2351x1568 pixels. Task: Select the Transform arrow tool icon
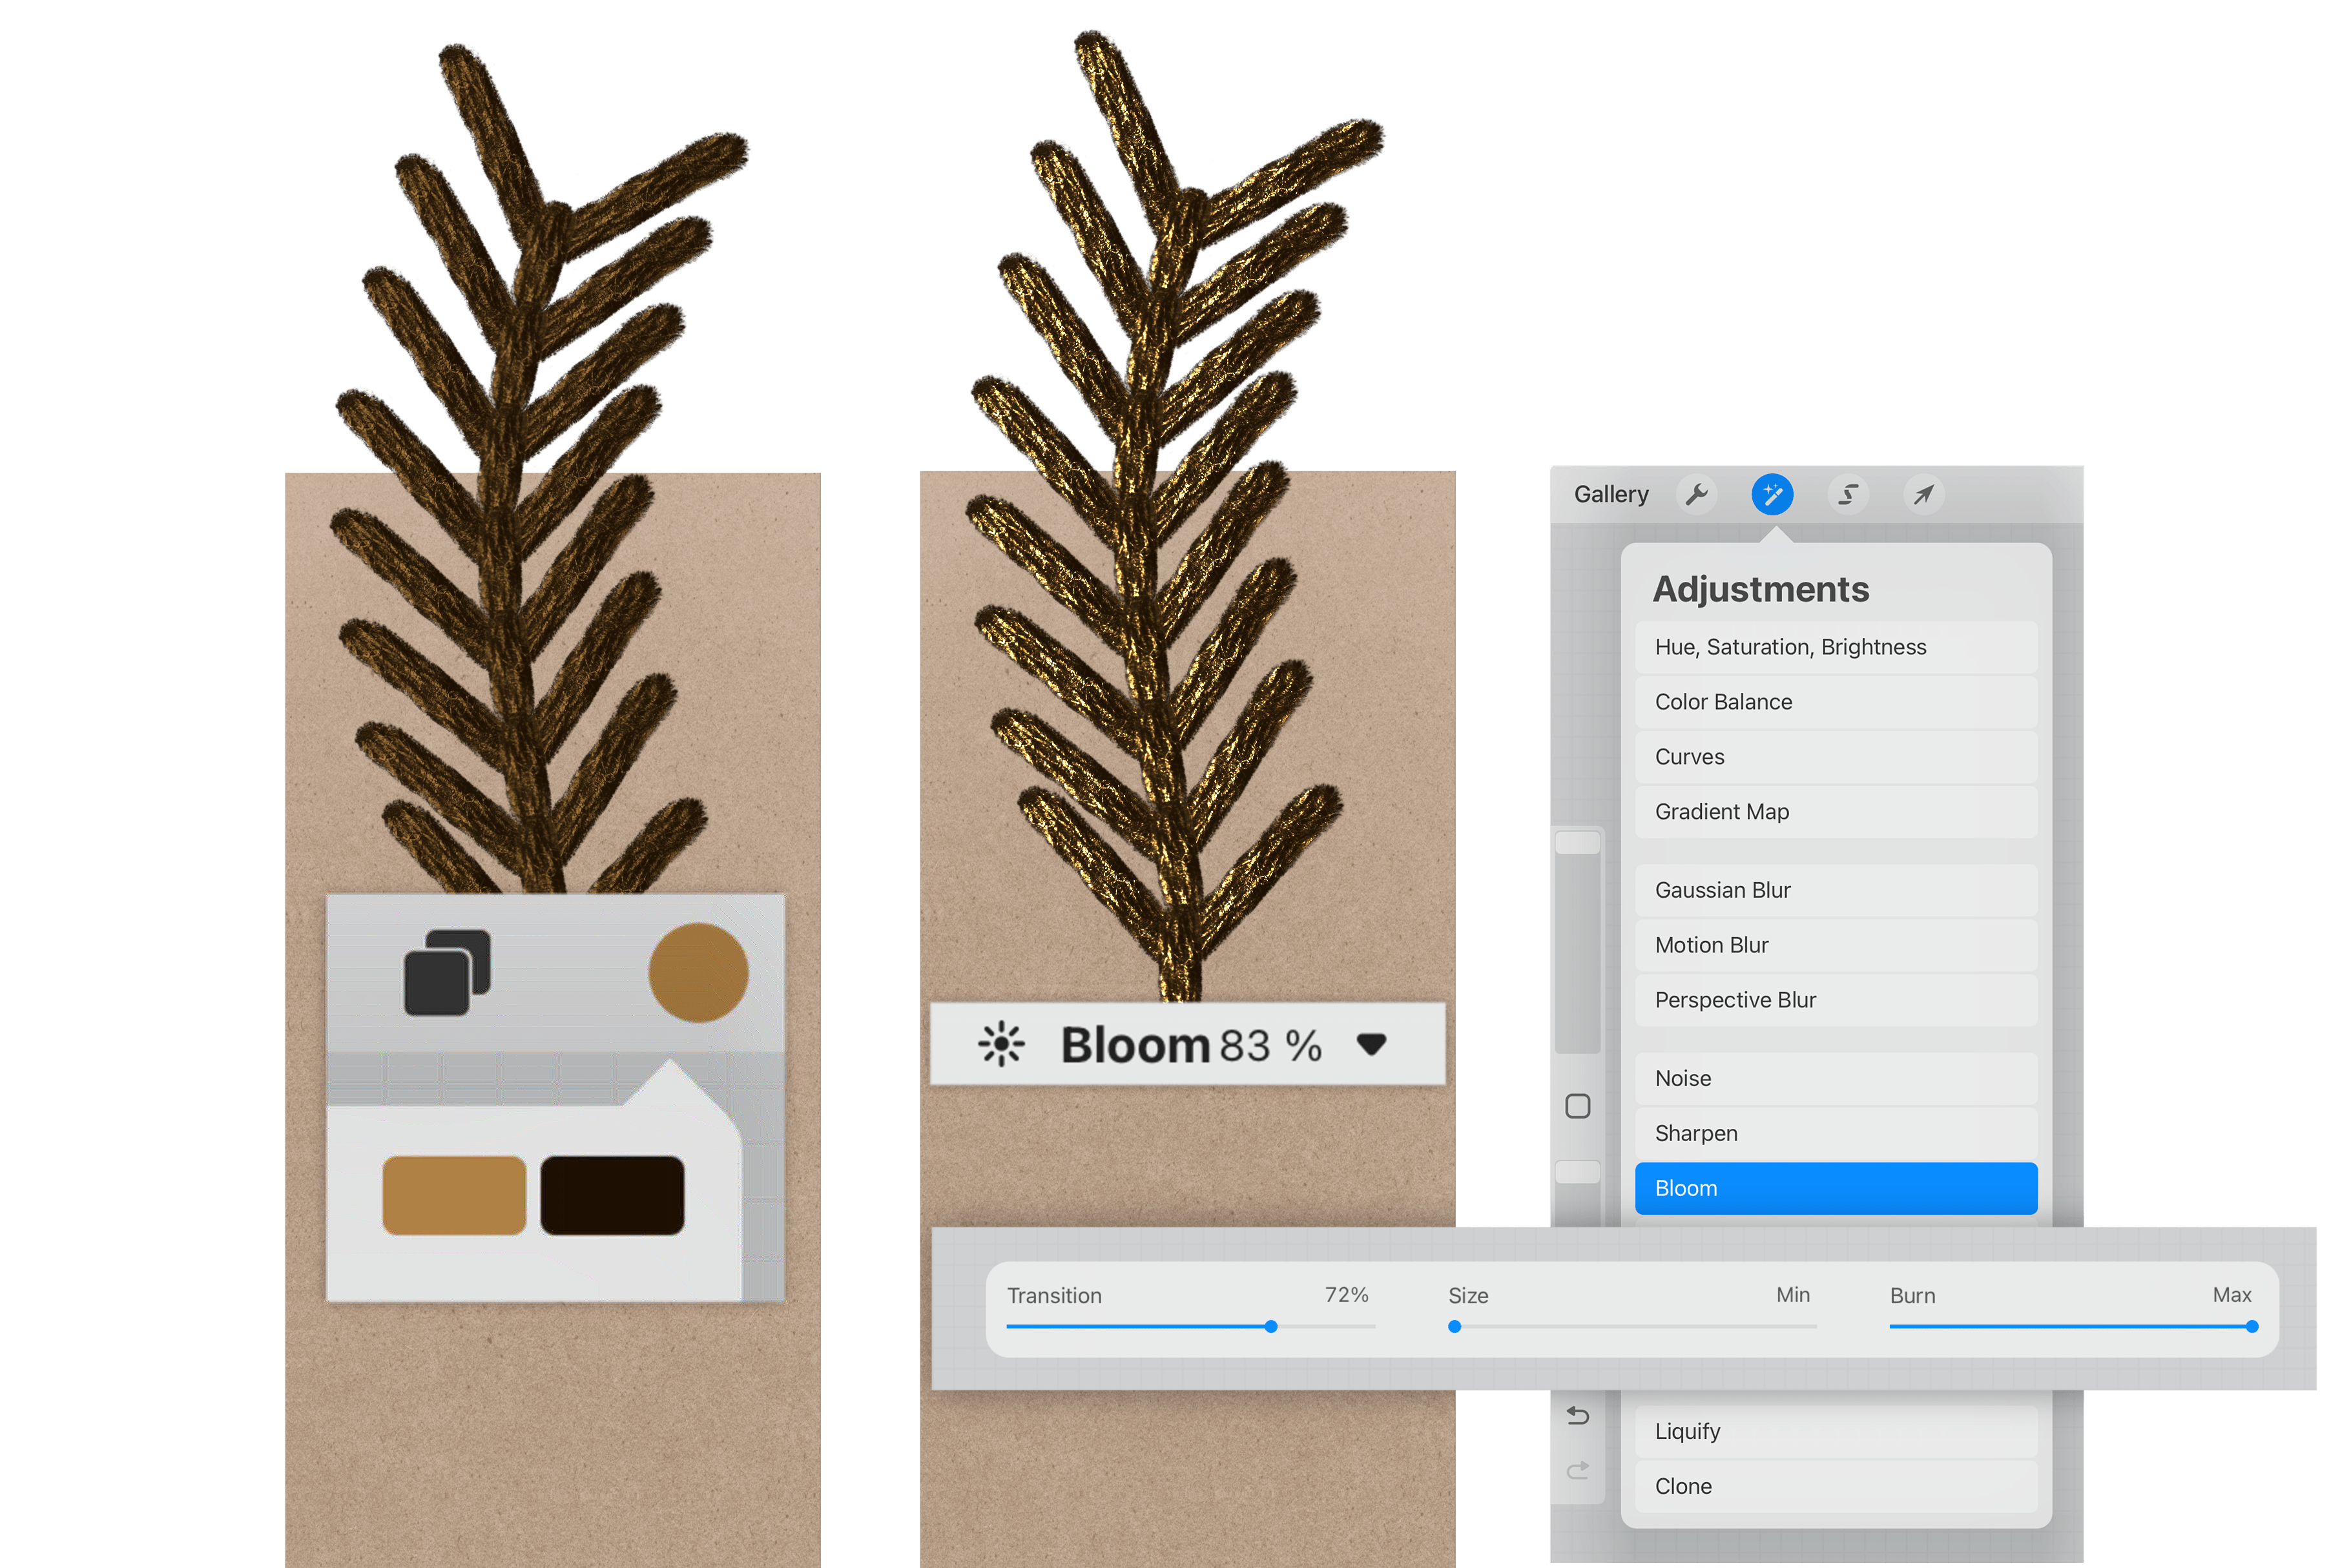(1923, 494)
